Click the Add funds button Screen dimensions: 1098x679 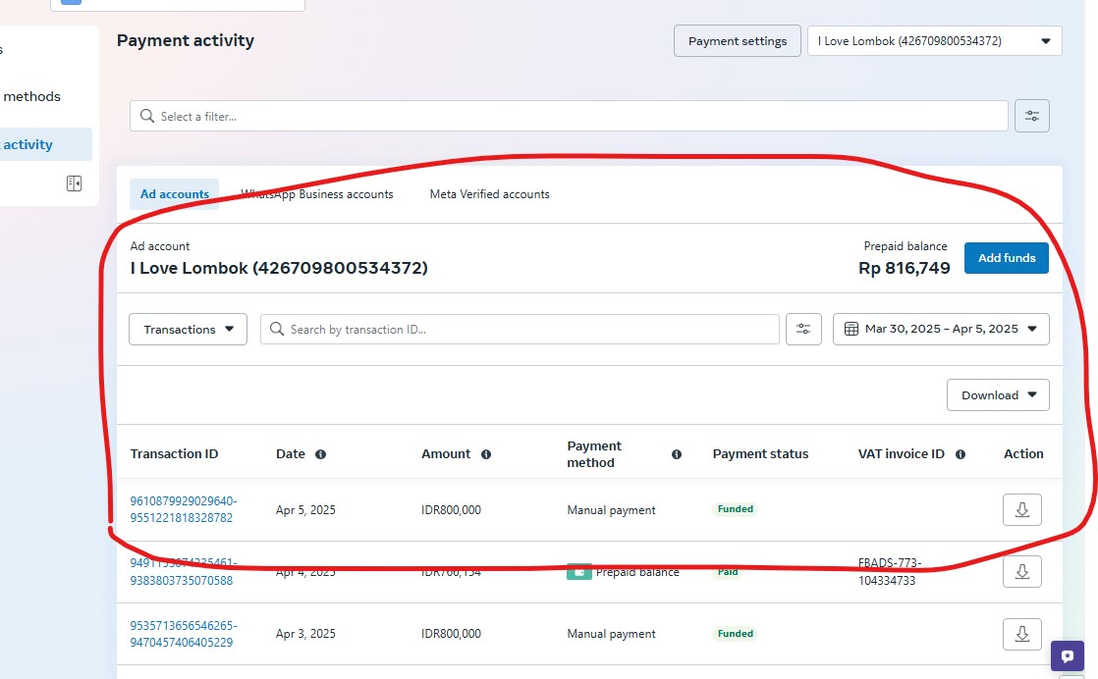pyautogui.click(x=1006, y=258)
